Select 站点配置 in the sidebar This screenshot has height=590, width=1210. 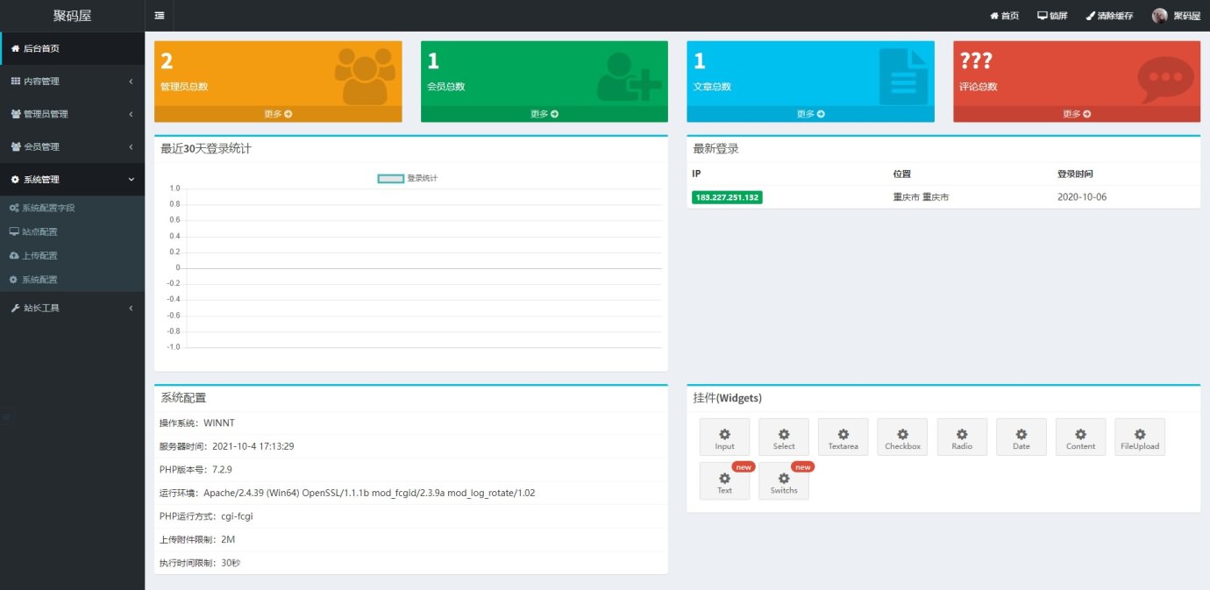pyautogui.click(x=39, y=232)
